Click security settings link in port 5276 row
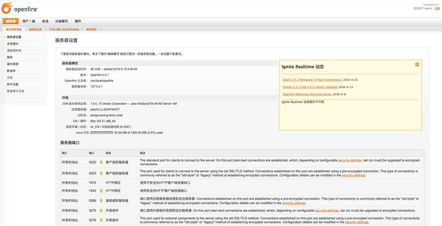This screenshot has width=442, height=226. (356, 222)
